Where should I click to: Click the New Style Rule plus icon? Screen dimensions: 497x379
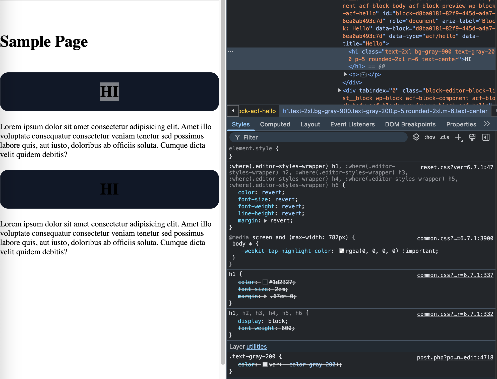459,137
